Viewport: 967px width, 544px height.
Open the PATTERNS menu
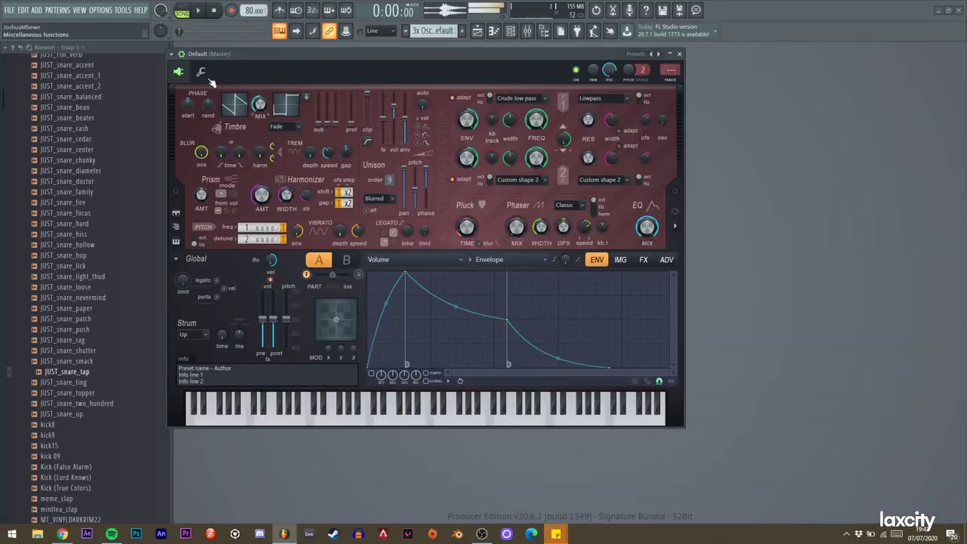tap(57, 11)
